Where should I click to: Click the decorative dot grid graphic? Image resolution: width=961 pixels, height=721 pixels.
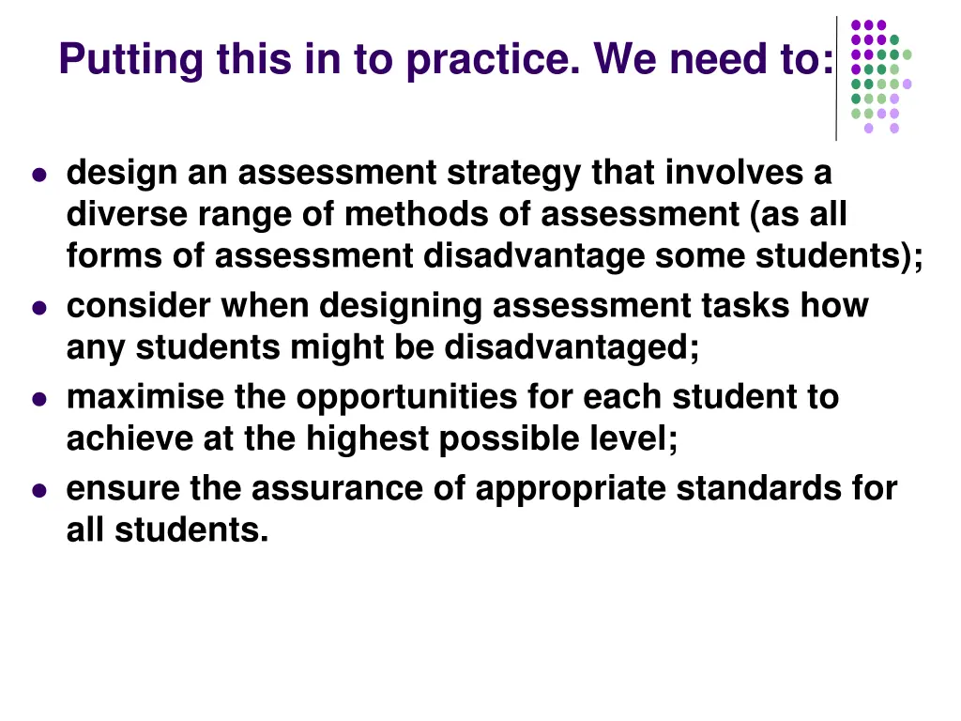[881, 77]
